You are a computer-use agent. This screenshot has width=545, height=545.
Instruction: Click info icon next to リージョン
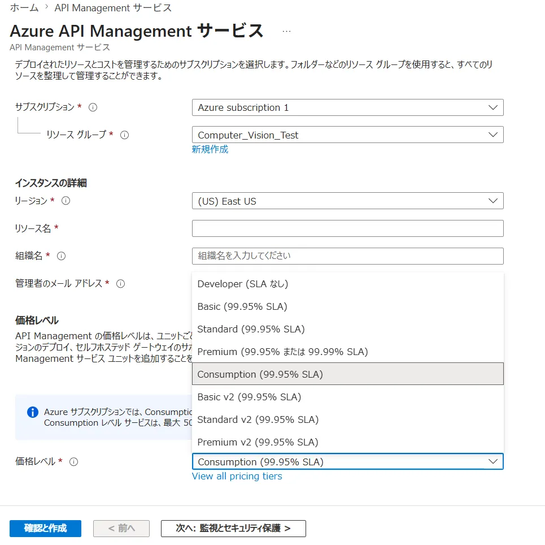coord(66,201)
